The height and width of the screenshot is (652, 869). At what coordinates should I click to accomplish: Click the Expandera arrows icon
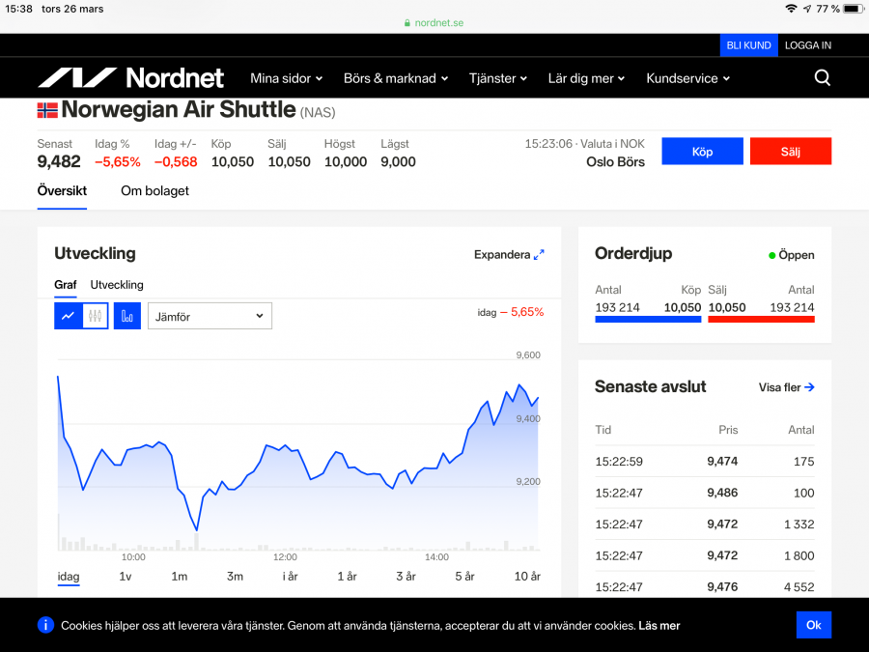click(539, 255)
